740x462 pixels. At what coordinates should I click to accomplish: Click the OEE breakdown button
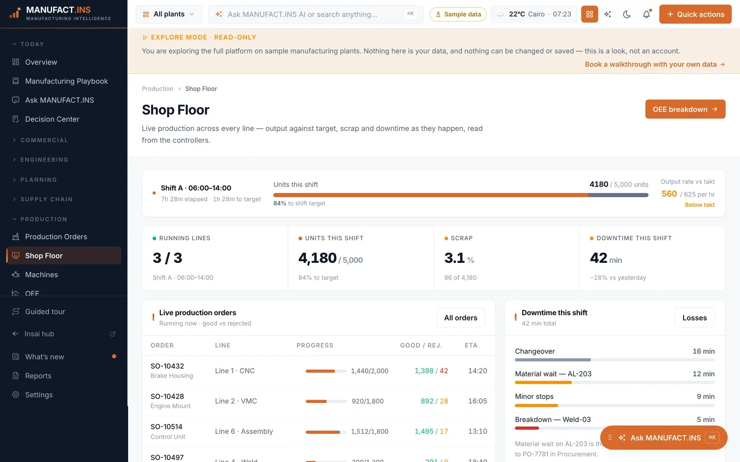685,109
